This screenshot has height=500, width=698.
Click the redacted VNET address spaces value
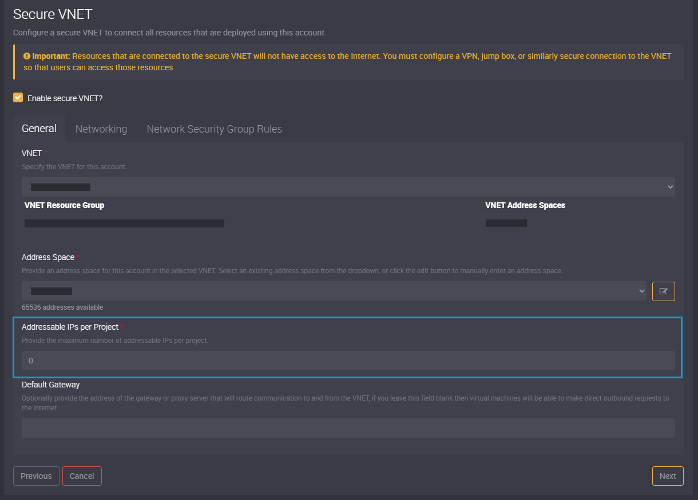[506, 223]
